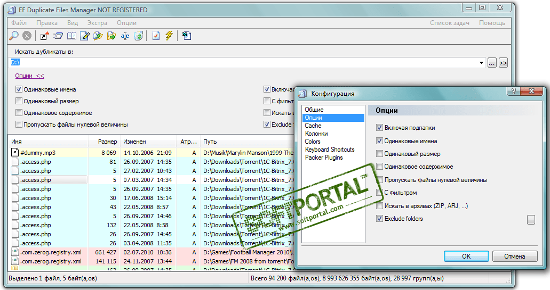Open the Список задач menu
This screenshot has width=550, height=290.
(x=450, y=23)
